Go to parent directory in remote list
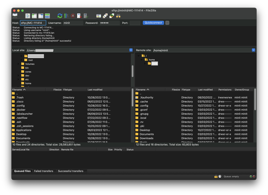This screenshot has width=268, height=195. tap(194, 94)
